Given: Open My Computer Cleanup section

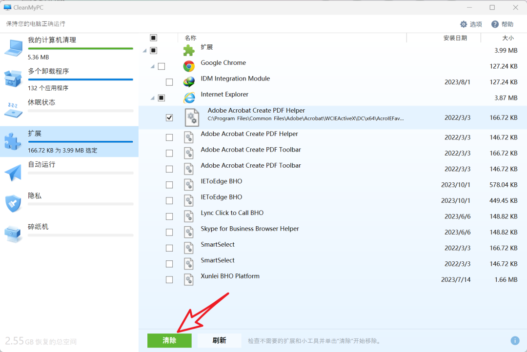Looking at the screenshot, I should (52, 40).
